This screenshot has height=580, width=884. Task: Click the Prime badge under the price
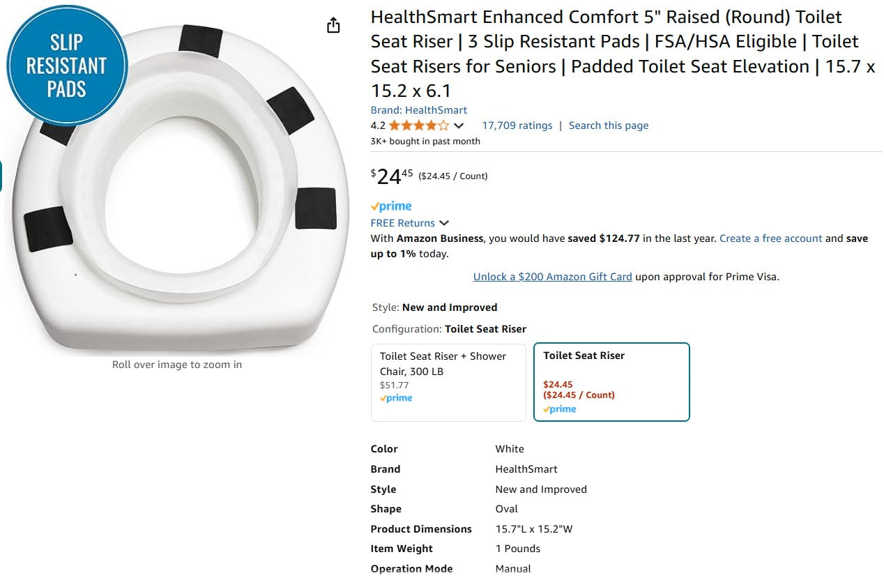coord(390,206)
